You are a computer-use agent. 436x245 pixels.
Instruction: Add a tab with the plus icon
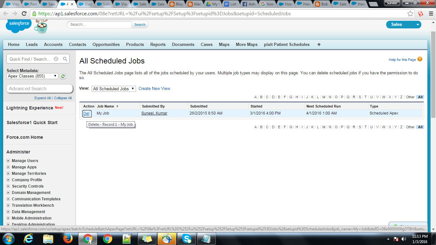319,45
